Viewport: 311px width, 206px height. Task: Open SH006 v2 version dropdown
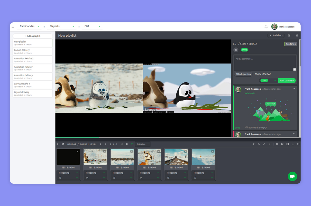[203, 178]
